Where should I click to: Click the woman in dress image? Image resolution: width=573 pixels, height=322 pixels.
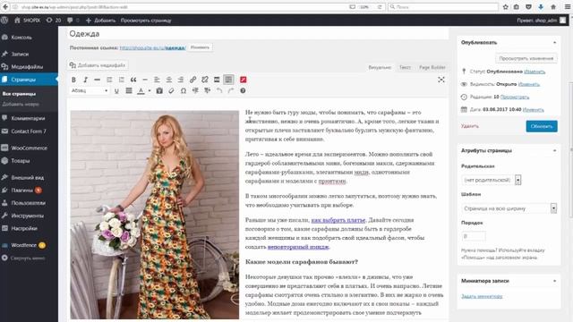tap(155, 215)
